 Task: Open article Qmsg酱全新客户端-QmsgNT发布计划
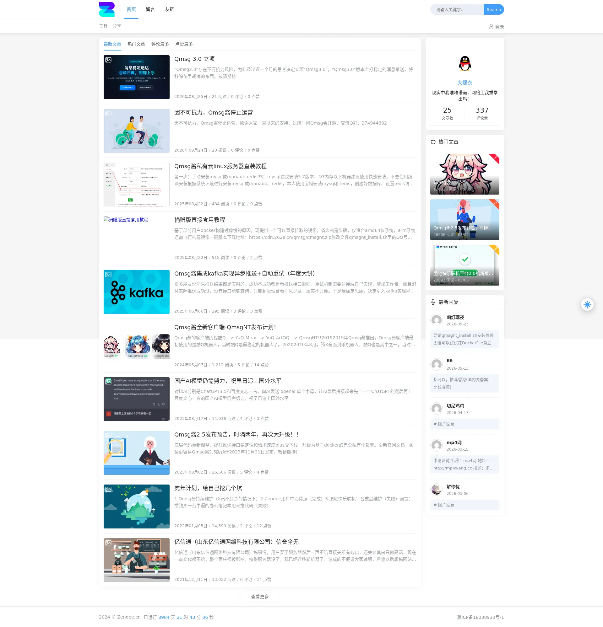[x=225, y=327]
